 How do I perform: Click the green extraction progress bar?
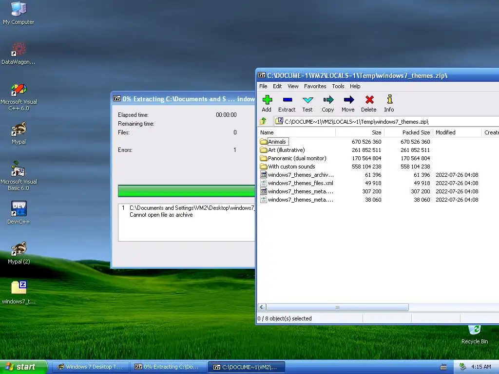click(186, 191)
